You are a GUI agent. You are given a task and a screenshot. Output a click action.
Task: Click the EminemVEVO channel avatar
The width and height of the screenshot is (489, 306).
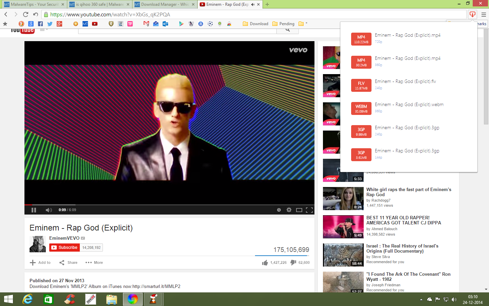point(38,244)
